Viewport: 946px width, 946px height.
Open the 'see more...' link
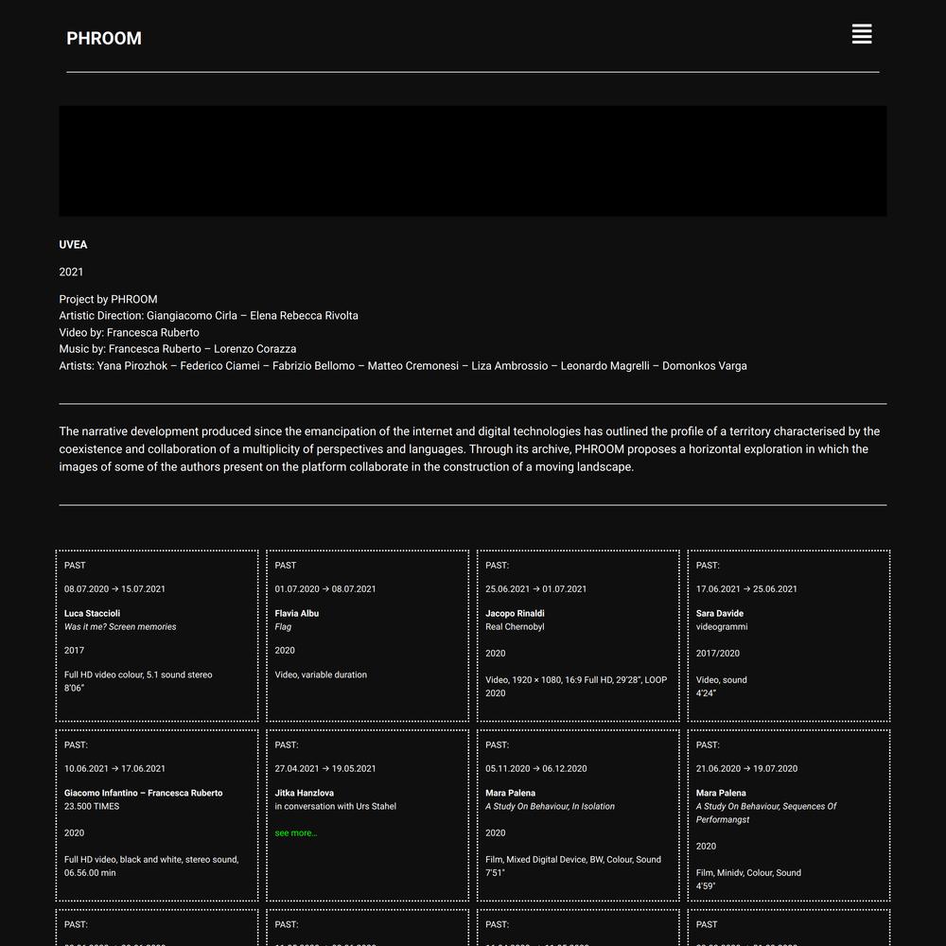tap(295, 832)
